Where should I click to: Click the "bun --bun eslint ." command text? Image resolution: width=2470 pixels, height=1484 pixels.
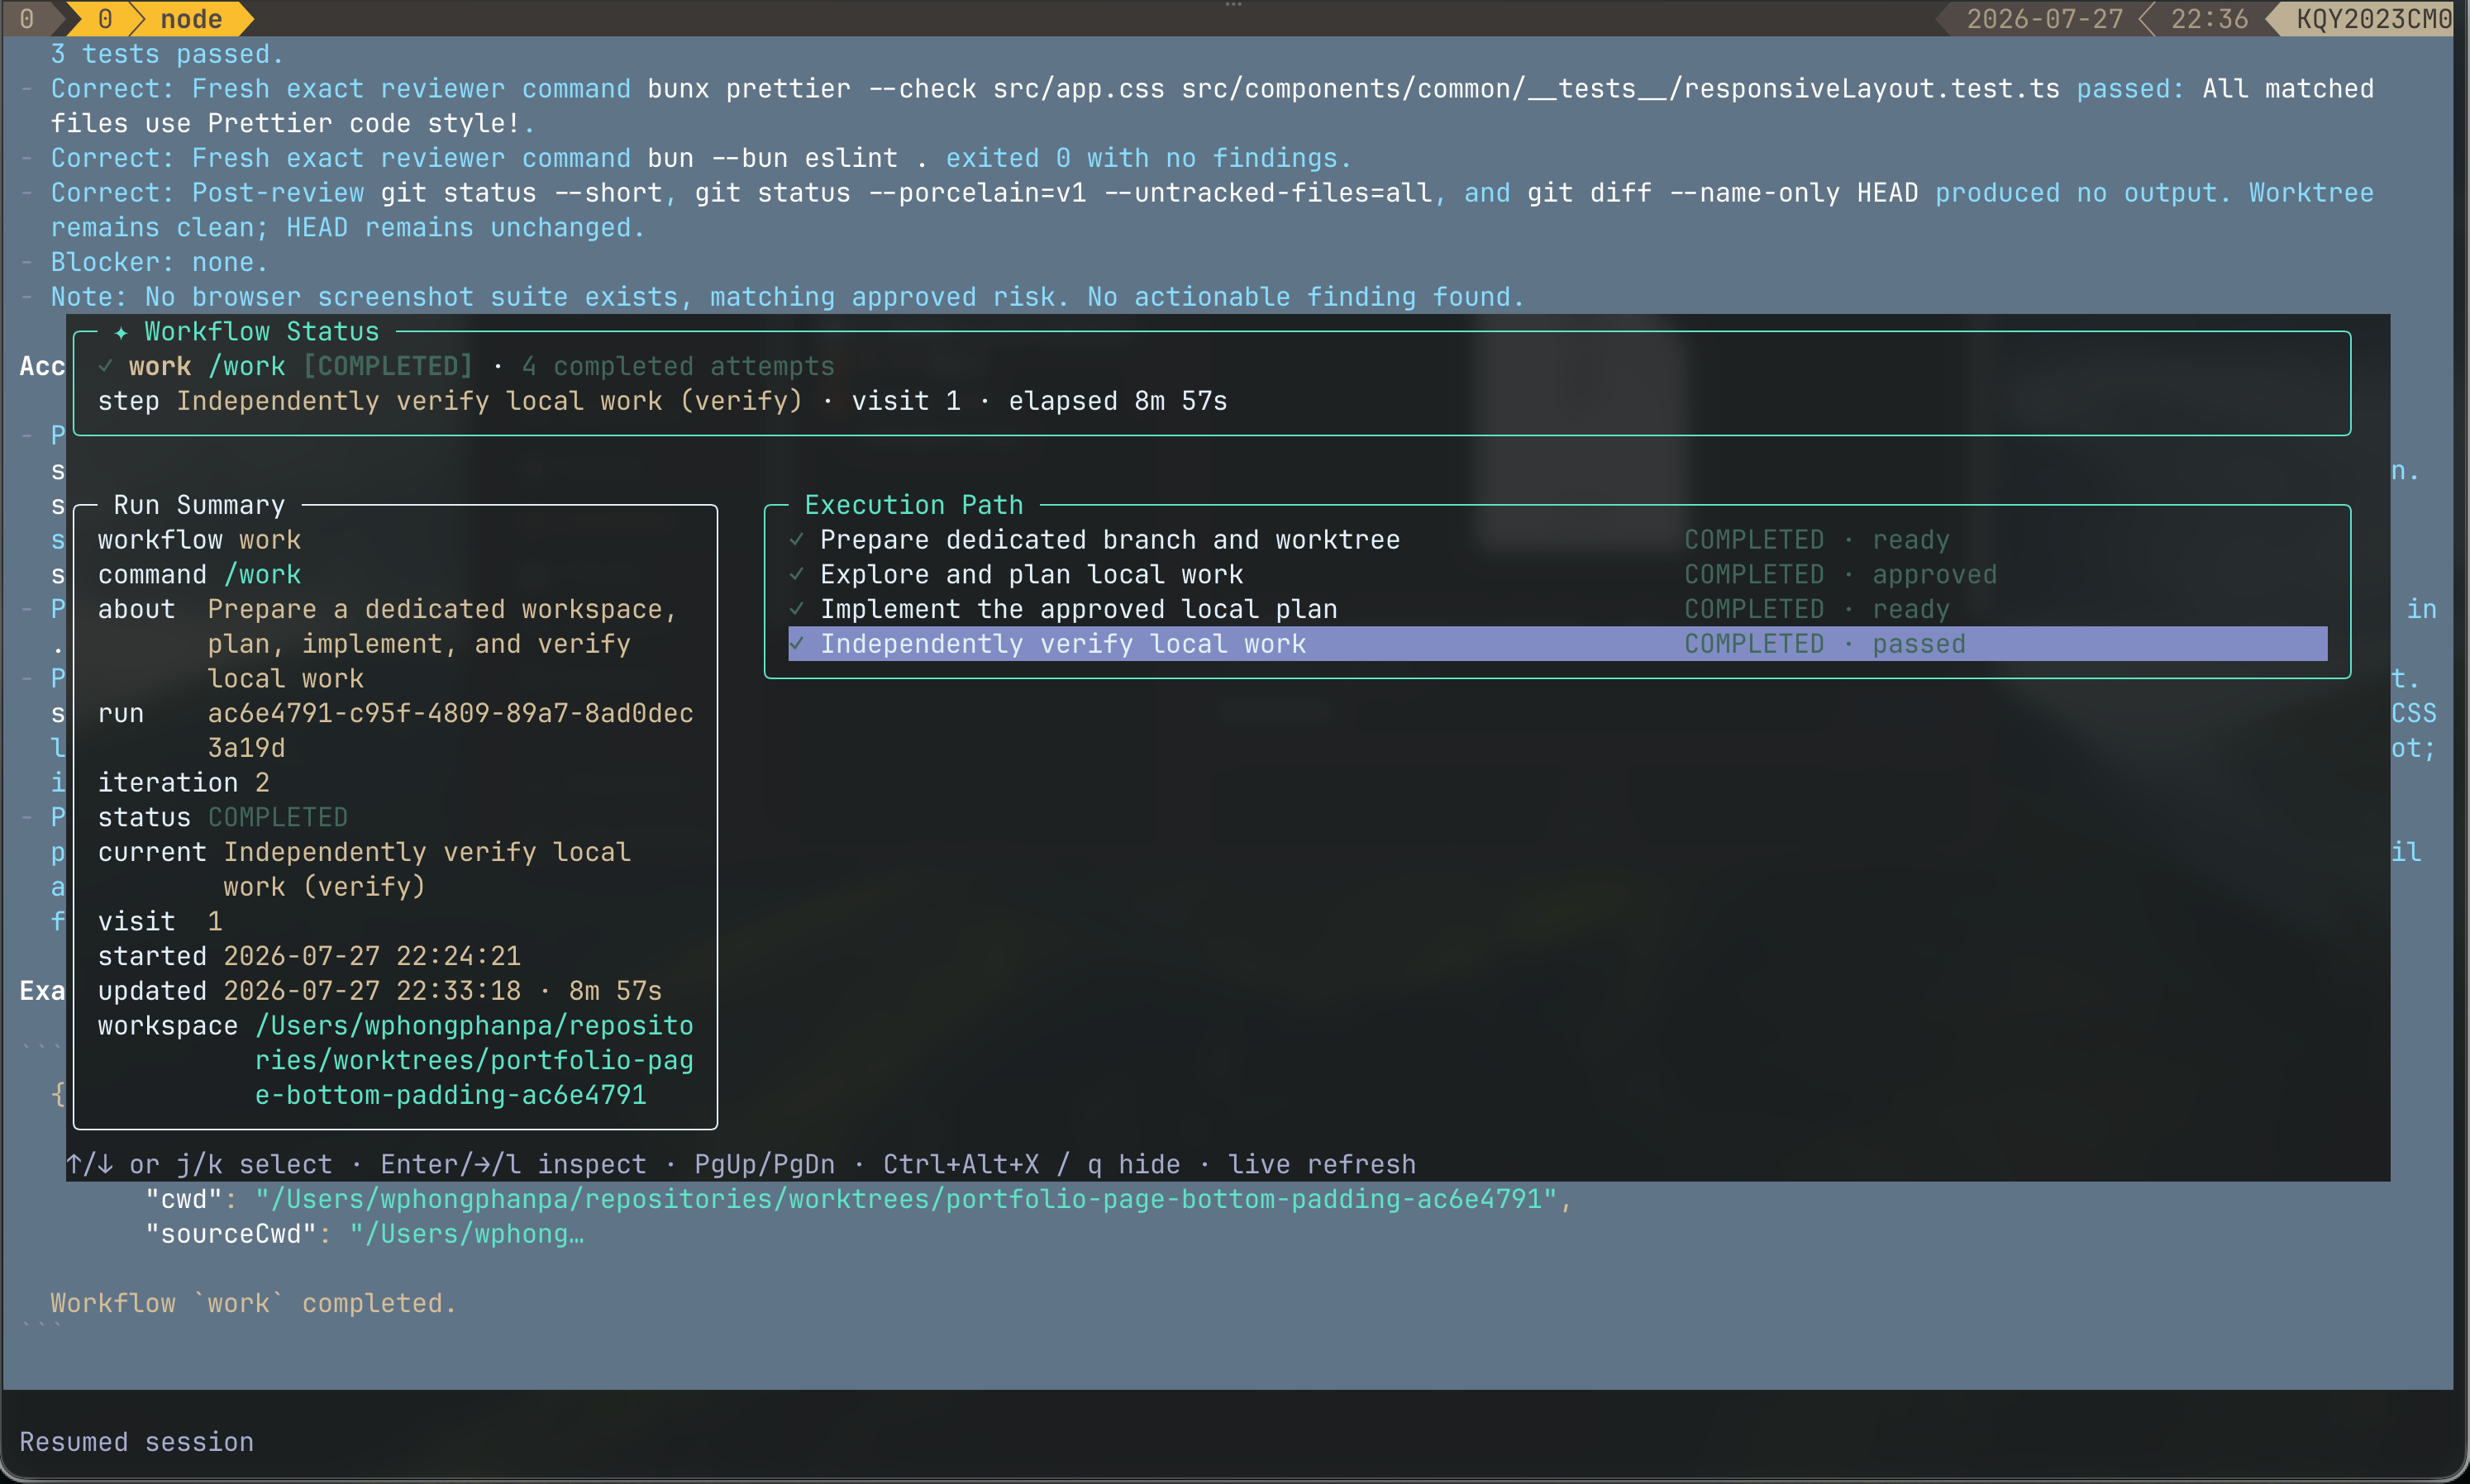789,158
